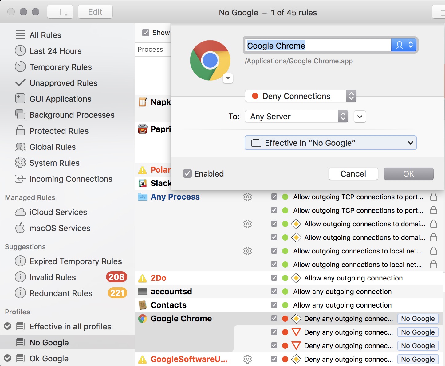Click No Google tag on Google Chrome row
Screen dimensions: 445x366
click(x=418, y=319)
